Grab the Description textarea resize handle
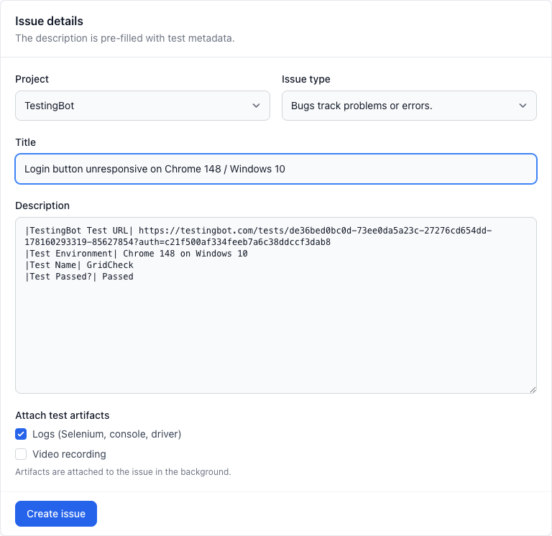Viewport: 552px width, 536px height. pos(533,389)
